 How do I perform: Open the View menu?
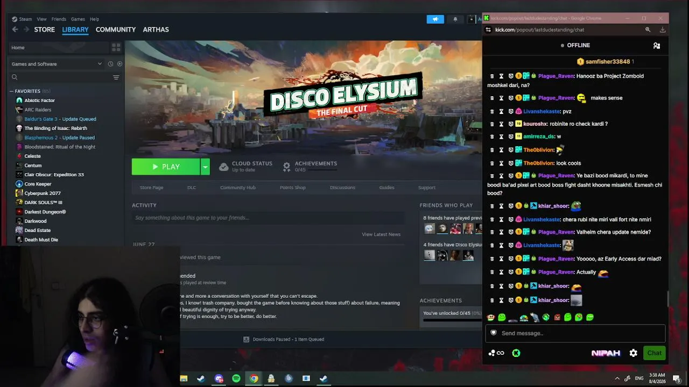click(41, 19)
